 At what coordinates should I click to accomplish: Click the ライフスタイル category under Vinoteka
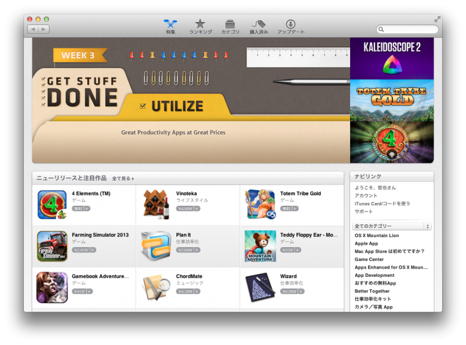(192, 200)
